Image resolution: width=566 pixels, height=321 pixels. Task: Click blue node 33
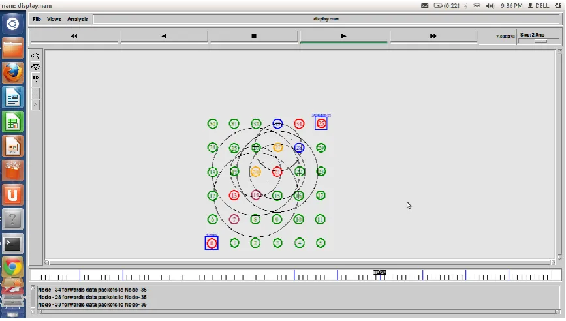coord(277,124)
